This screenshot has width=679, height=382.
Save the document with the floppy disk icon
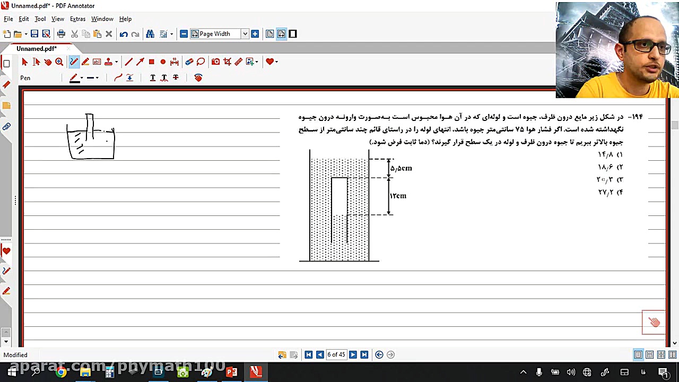click(x=34, y=34)
